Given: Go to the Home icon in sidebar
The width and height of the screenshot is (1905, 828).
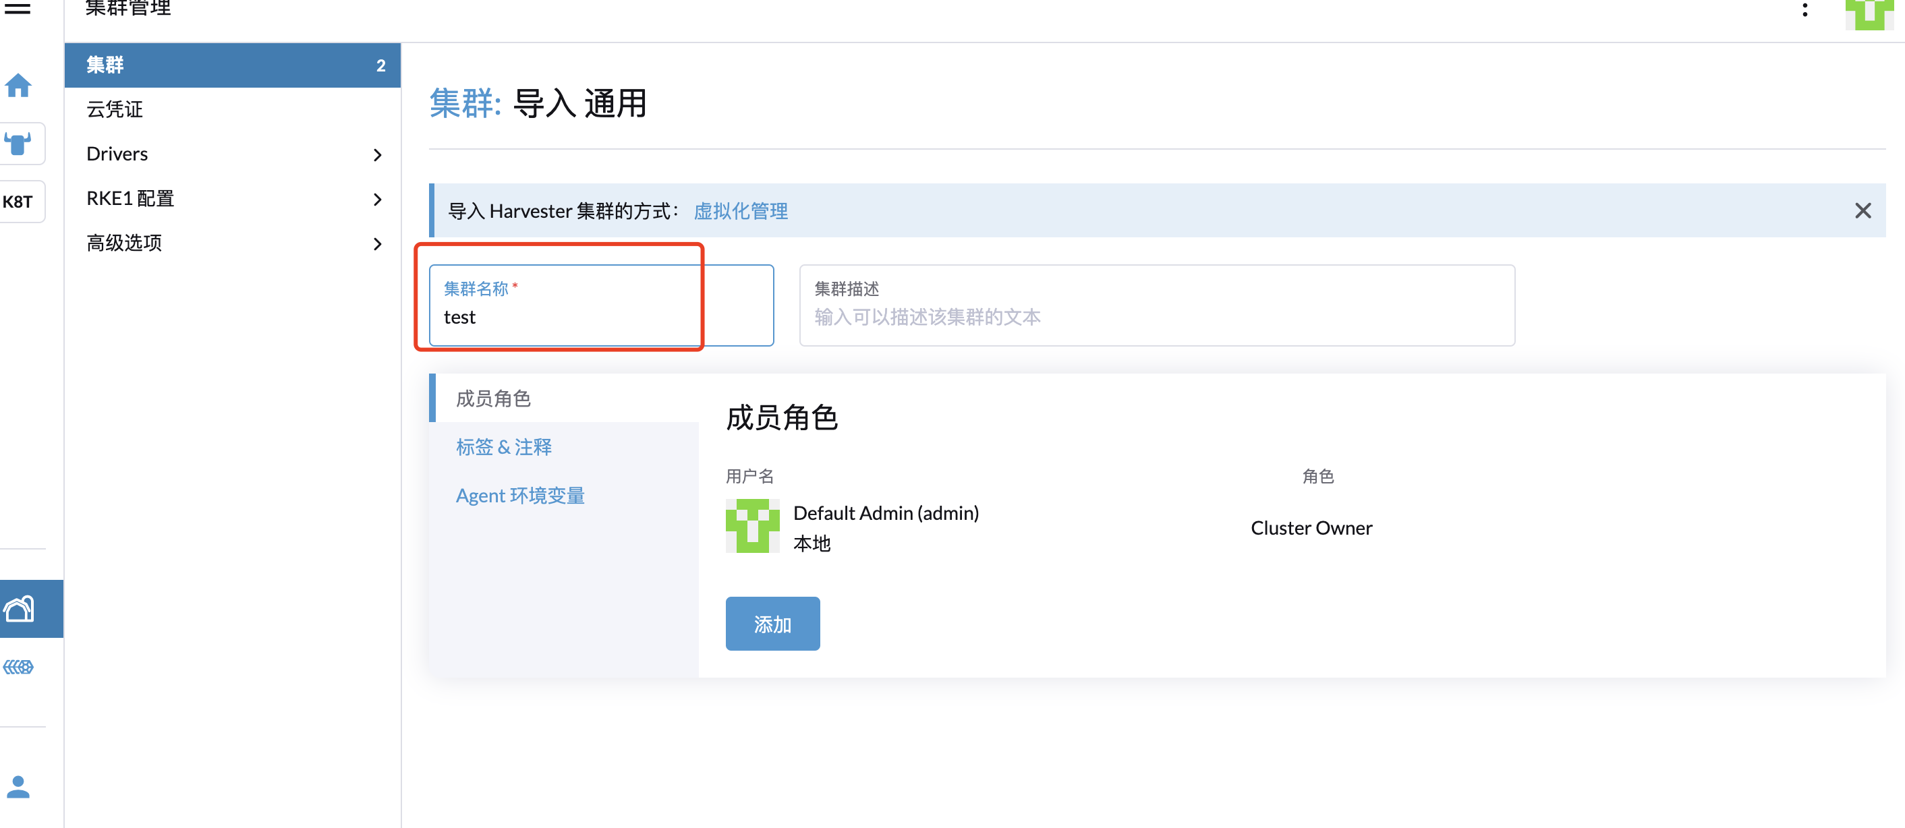Looking at the screenshot, I should point(18,86).
